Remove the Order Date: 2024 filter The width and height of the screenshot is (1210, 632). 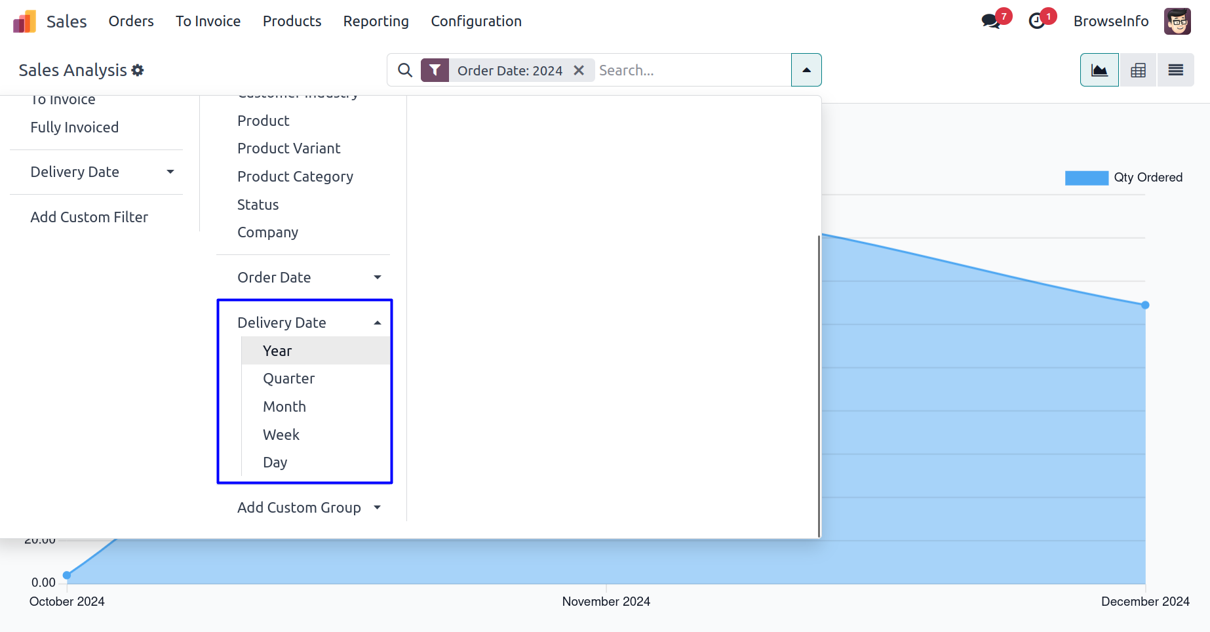pos(579,70)
